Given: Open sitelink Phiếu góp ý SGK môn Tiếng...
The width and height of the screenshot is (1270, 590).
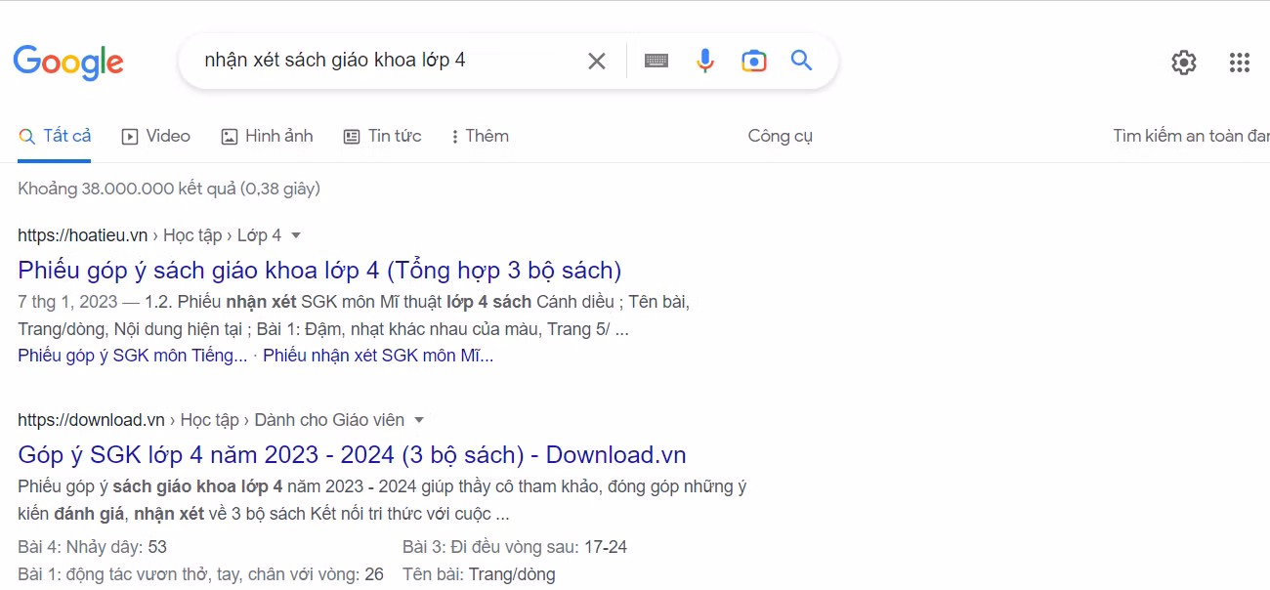Looking at the screenshot, I should (x=133, y=356).
